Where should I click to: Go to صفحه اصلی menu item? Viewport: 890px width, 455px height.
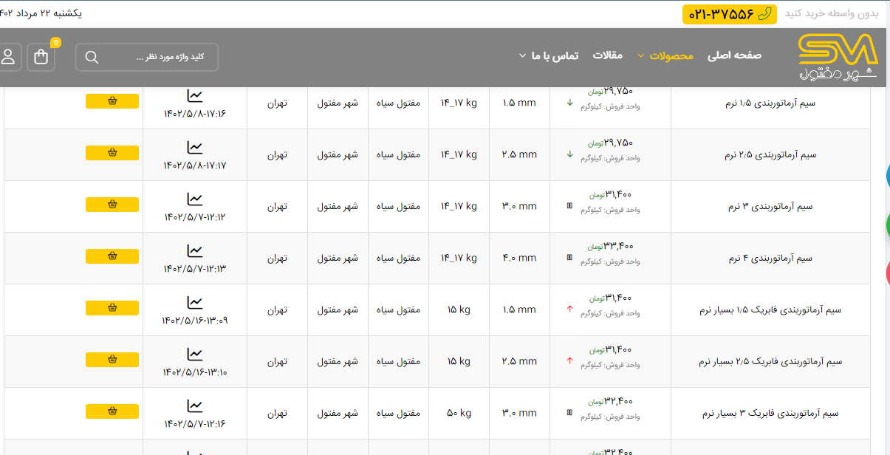click(734, 55)
